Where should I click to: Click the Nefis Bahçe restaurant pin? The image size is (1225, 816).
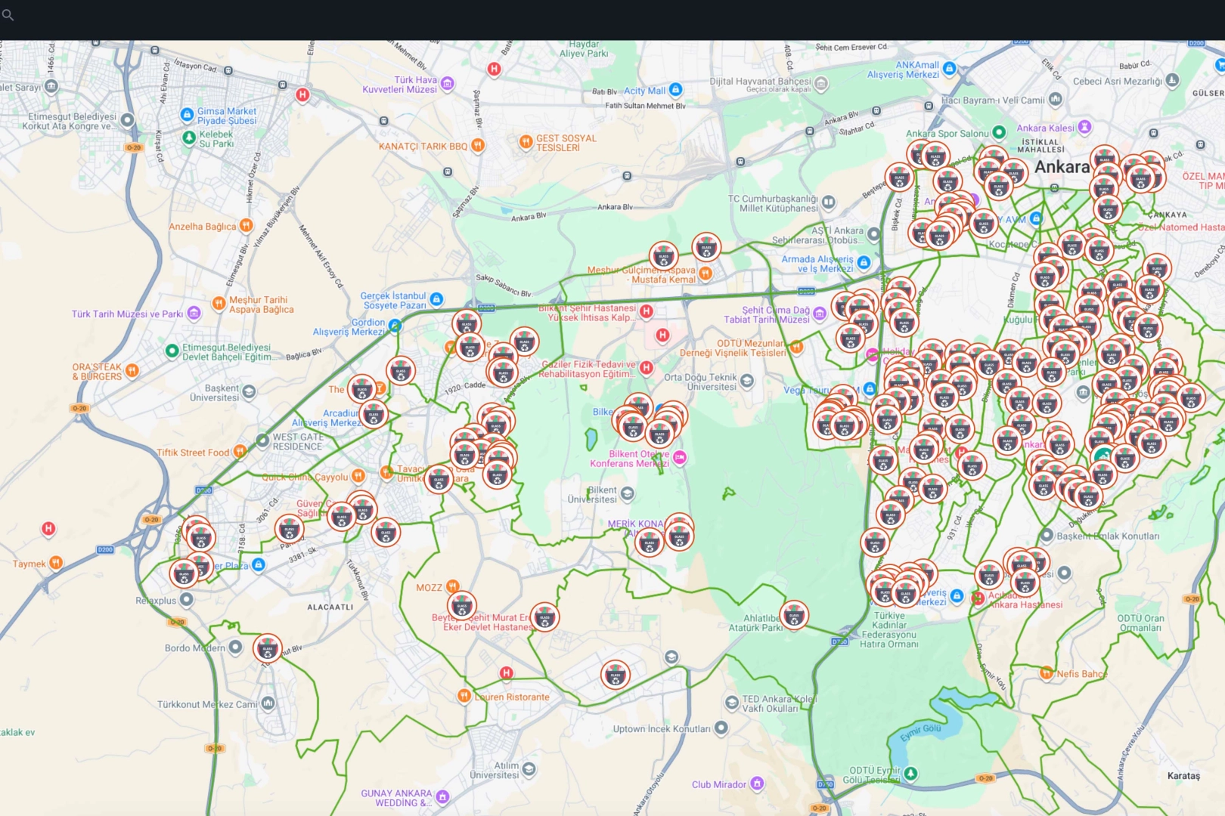(x=1046, y=672)
